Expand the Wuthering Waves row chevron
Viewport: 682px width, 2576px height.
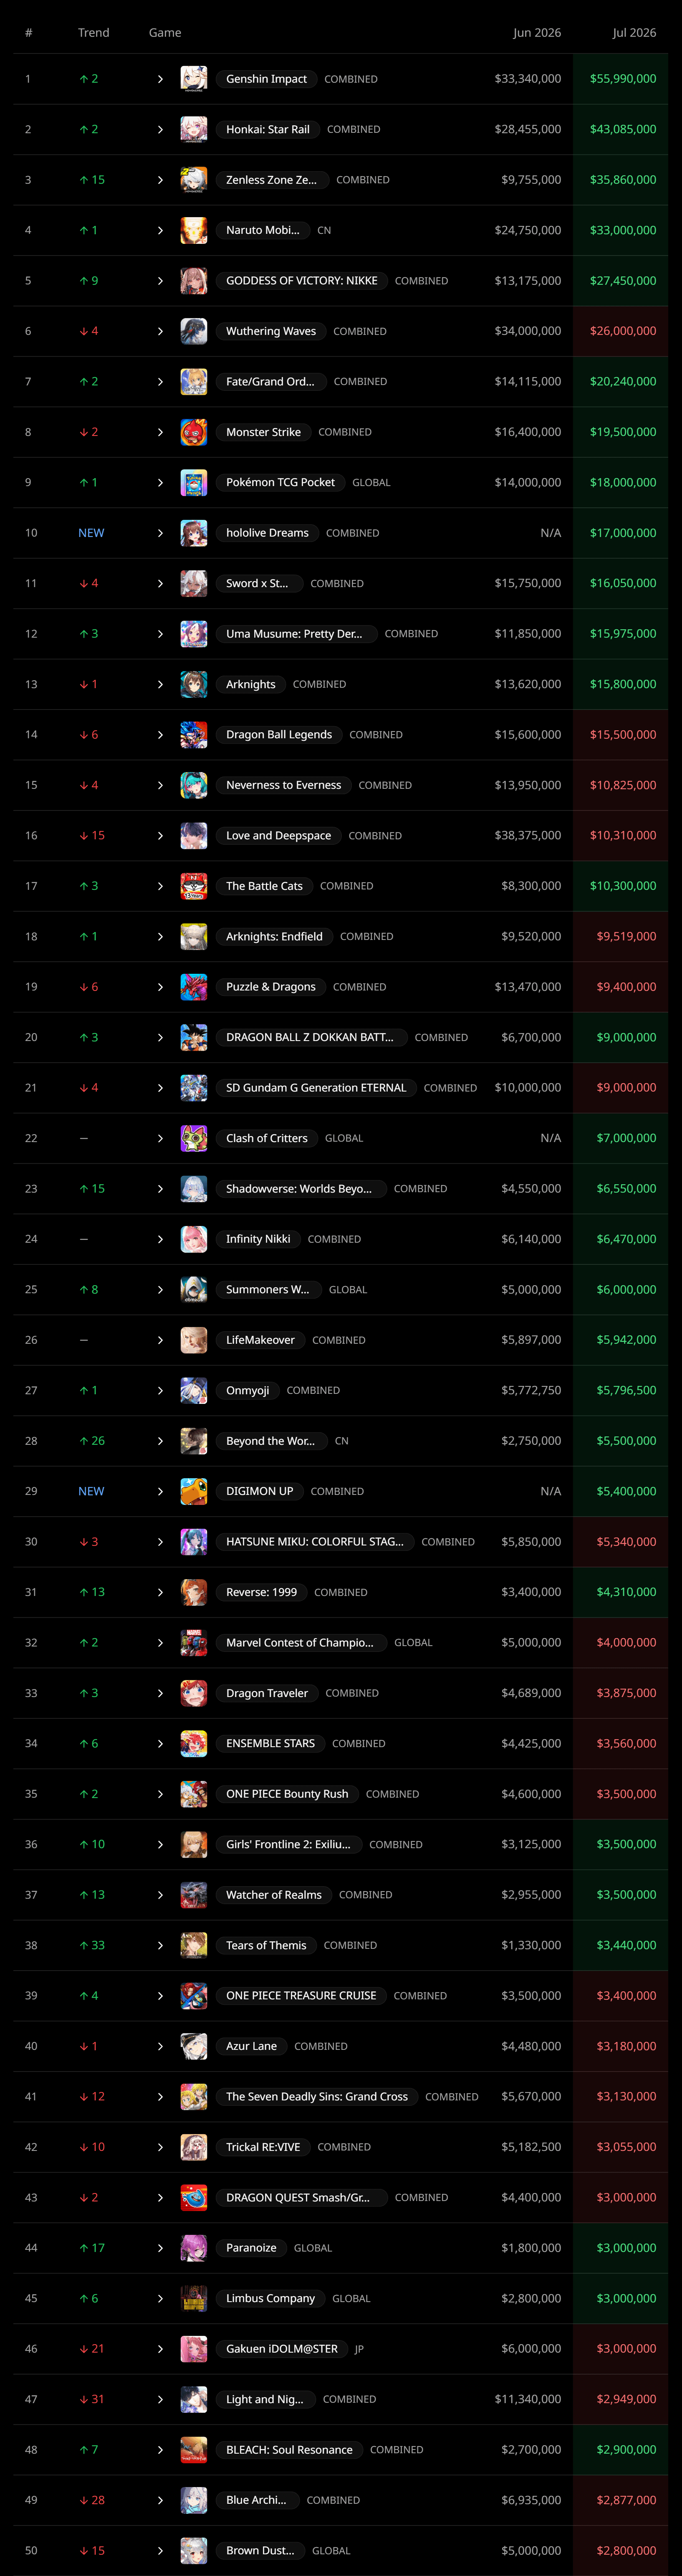[x=160, y=331]
